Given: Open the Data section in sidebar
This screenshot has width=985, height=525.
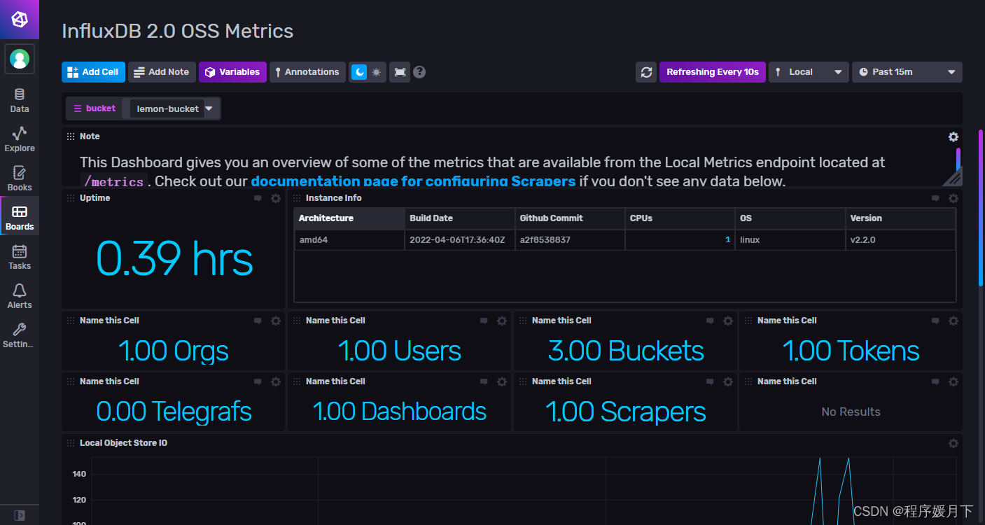Looking at the screenshot, I should [20, 101].
